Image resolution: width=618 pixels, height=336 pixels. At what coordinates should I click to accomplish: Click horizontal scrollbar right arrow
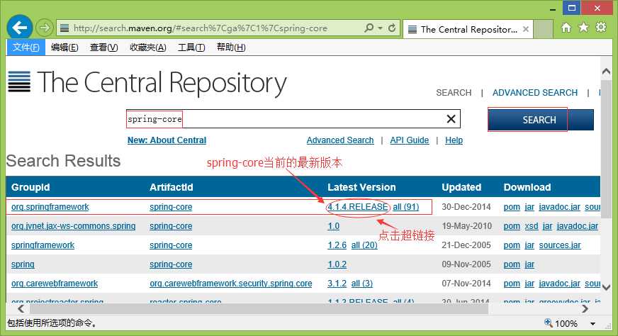tap(585, 309)
